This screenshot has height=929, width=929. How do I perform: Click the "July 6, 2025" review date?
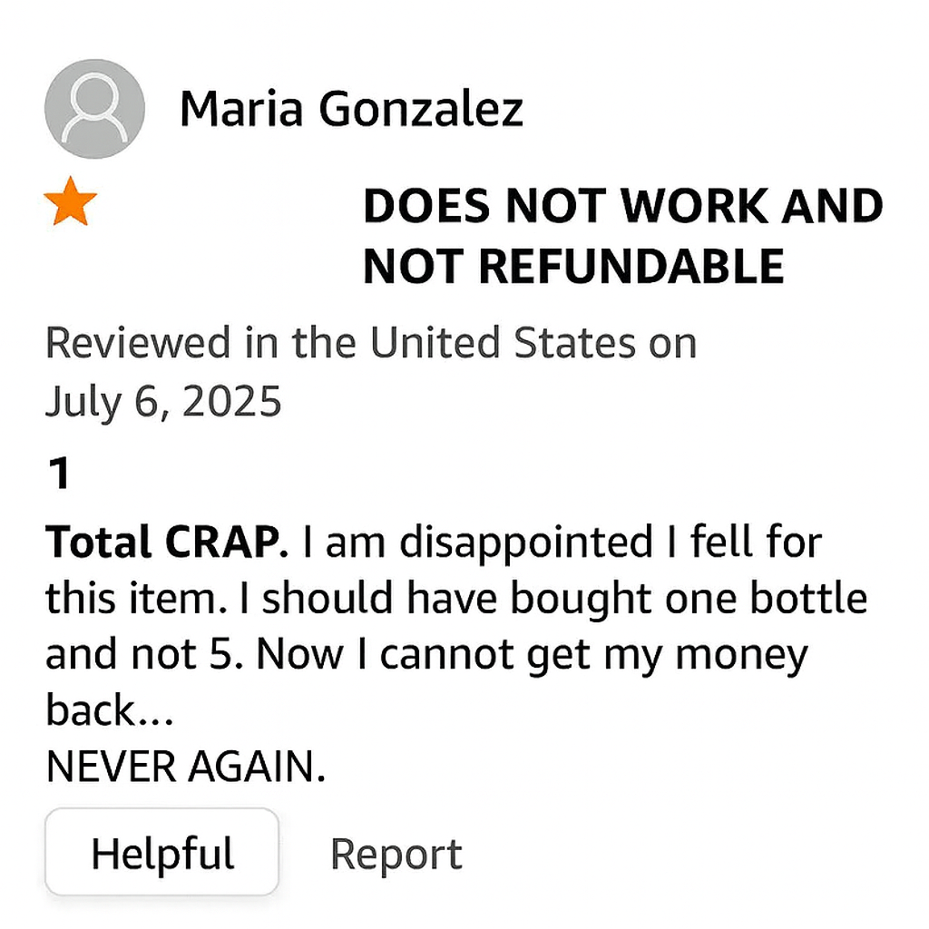[163, 402]
